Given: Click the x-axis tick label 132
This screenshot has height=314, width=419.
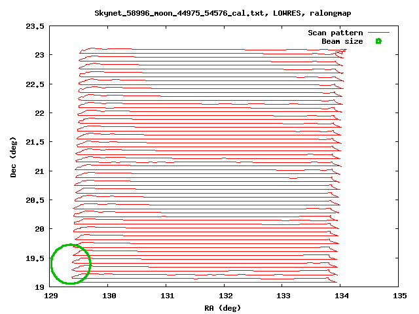Looking at the screenshot, I should coord(225,296).
